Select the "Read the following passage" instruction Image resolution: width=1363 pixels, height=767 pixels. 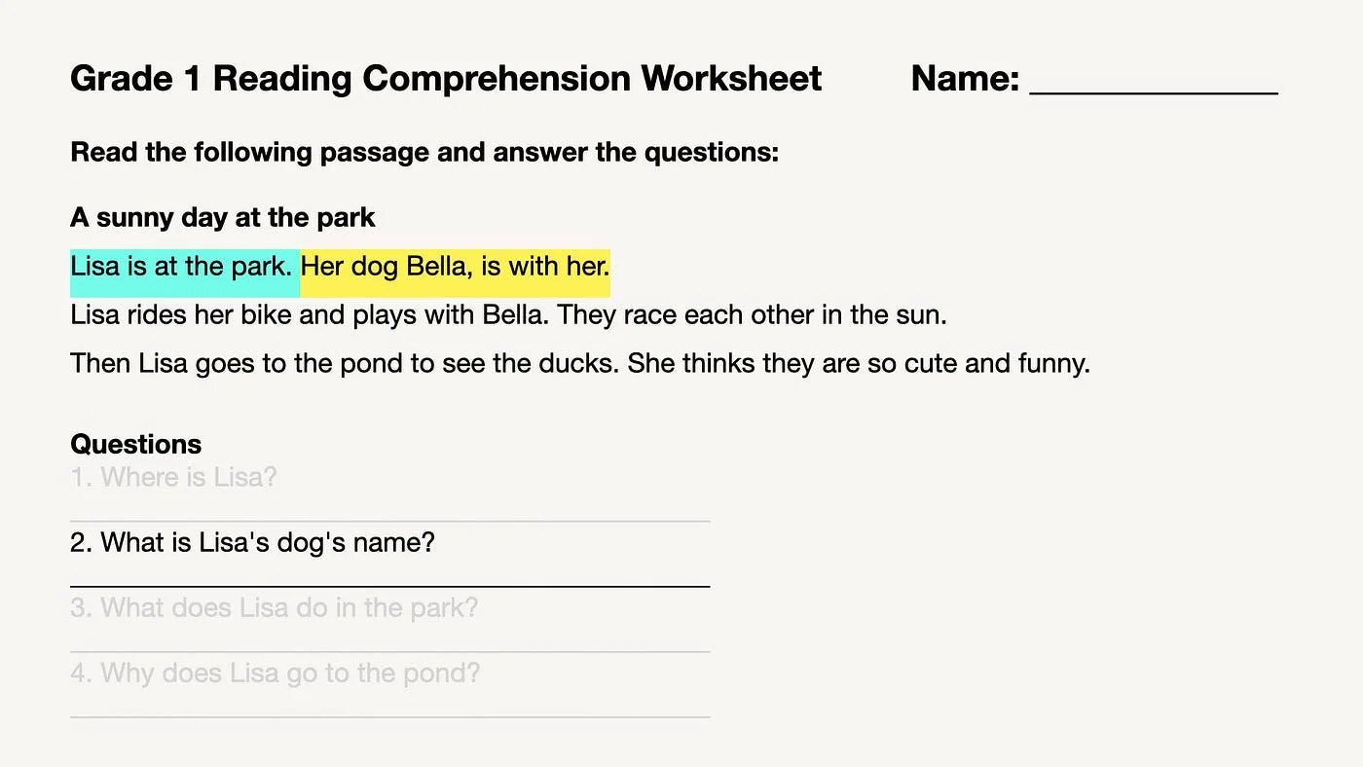click(x=424, y=153)
